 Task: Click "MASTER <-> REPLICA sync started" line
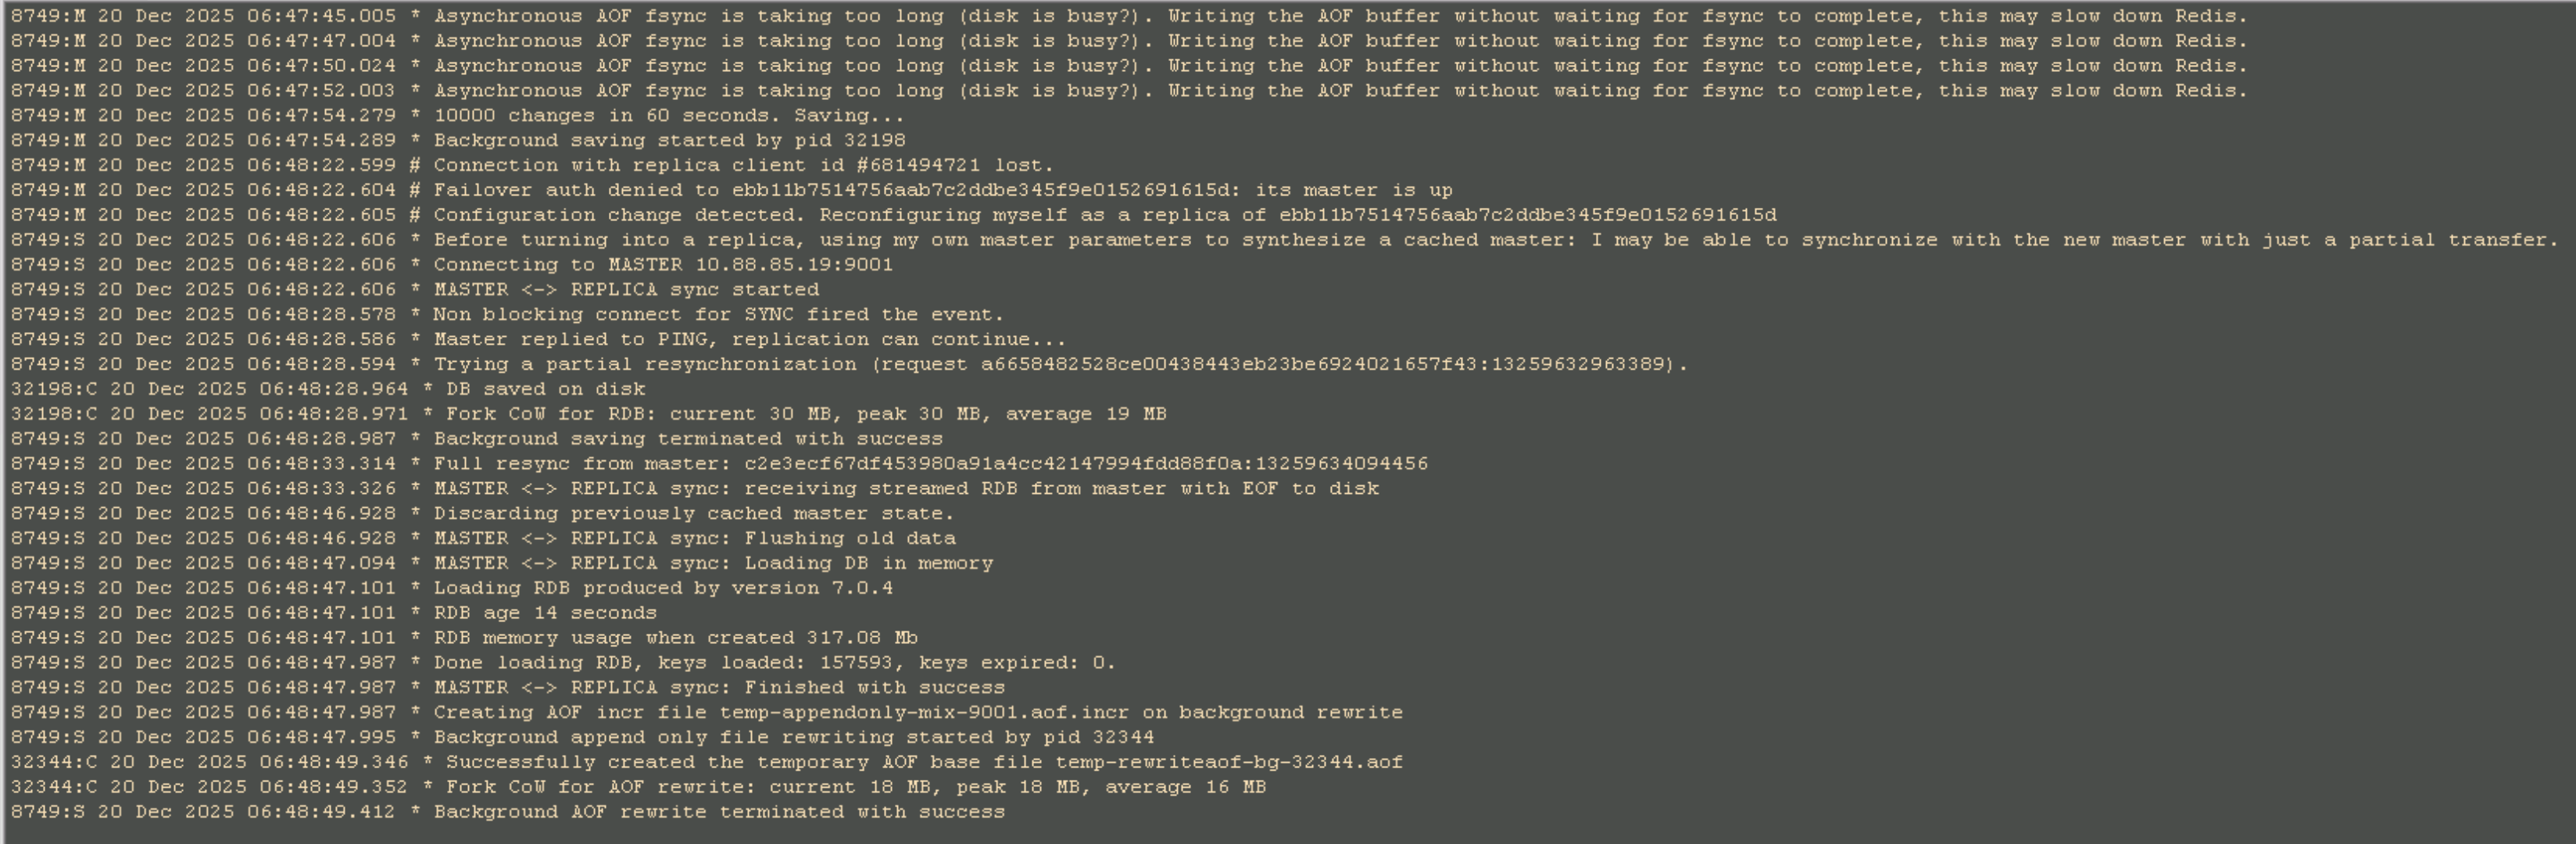625,290
